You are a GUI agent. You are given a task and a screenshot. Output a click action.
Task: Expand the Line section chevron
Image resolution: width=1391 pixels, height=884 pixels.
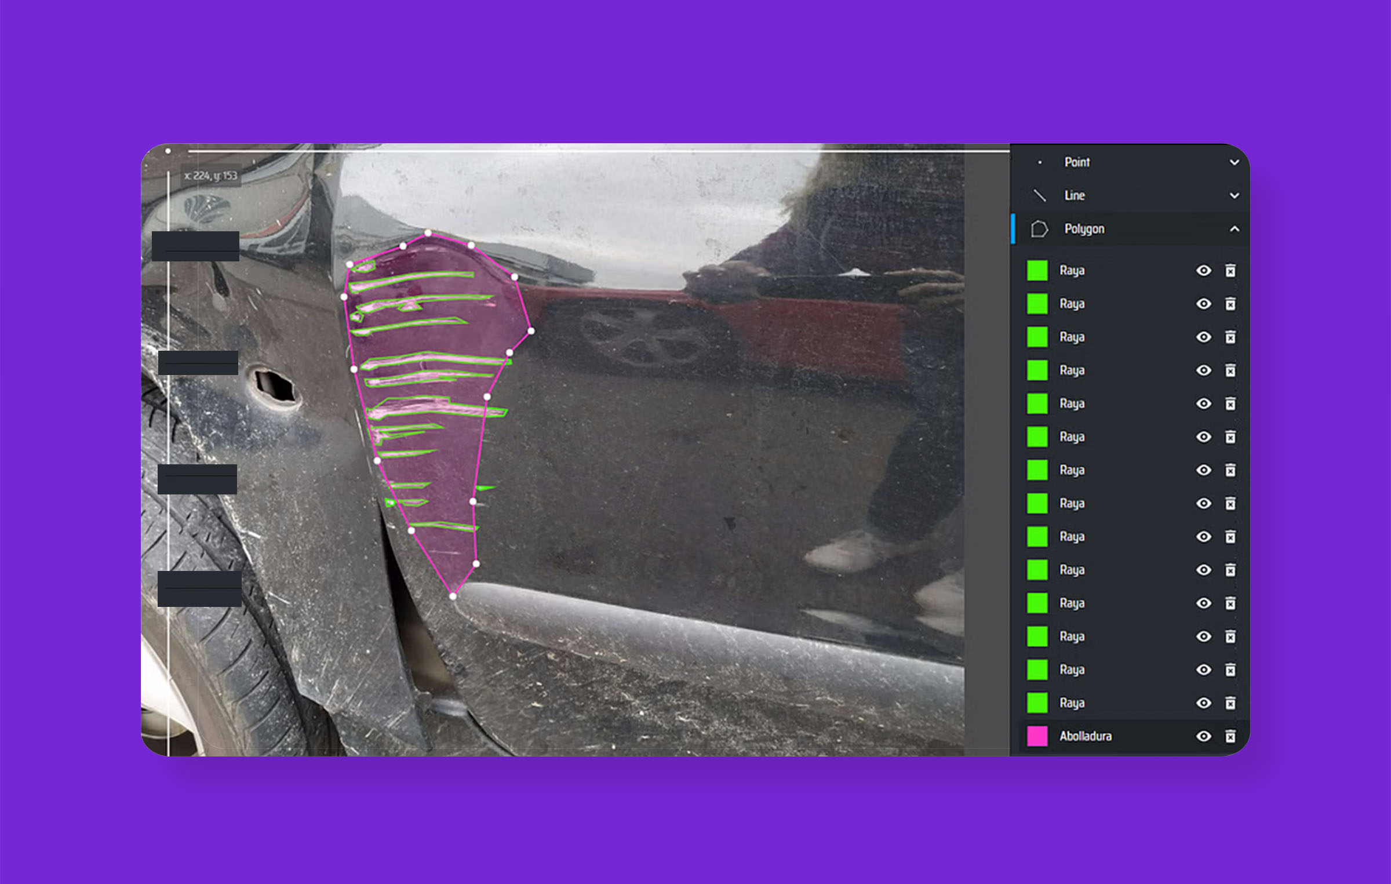[x=1235, y=196]
